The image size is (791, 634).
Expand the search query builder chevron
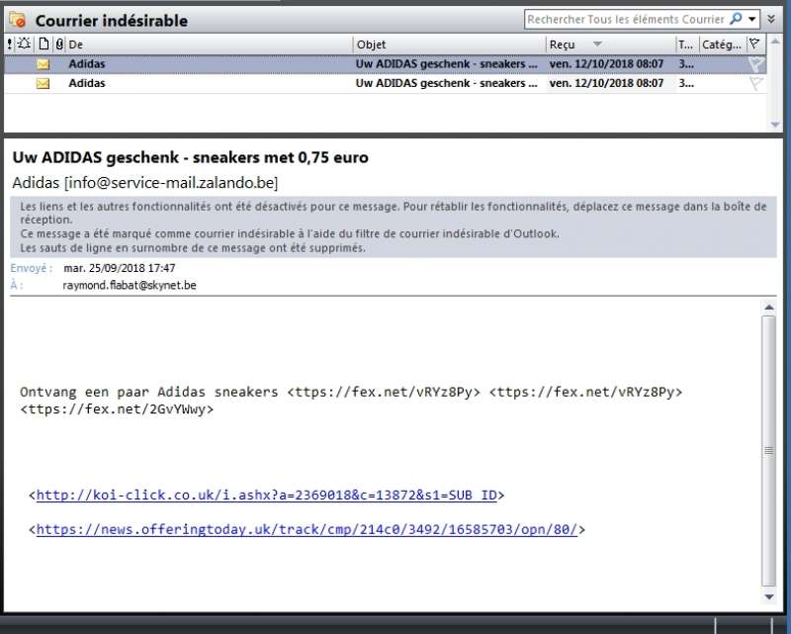coord(772,19)
